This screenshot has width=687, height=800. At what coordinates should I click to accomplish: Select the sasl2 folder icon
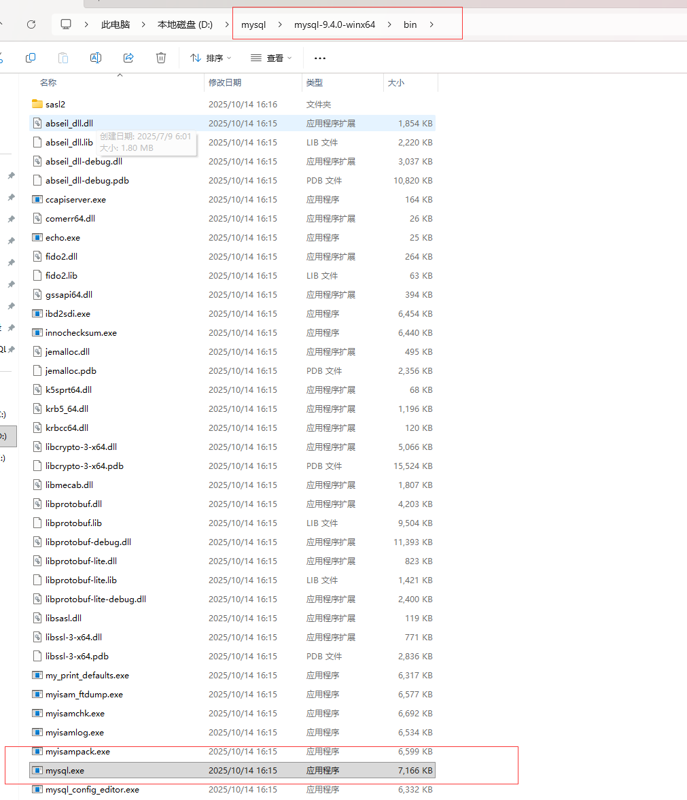point(37,104)
